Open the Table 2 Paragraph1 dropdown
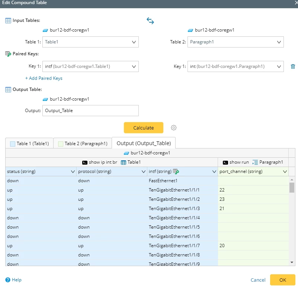 coord(235,42)
